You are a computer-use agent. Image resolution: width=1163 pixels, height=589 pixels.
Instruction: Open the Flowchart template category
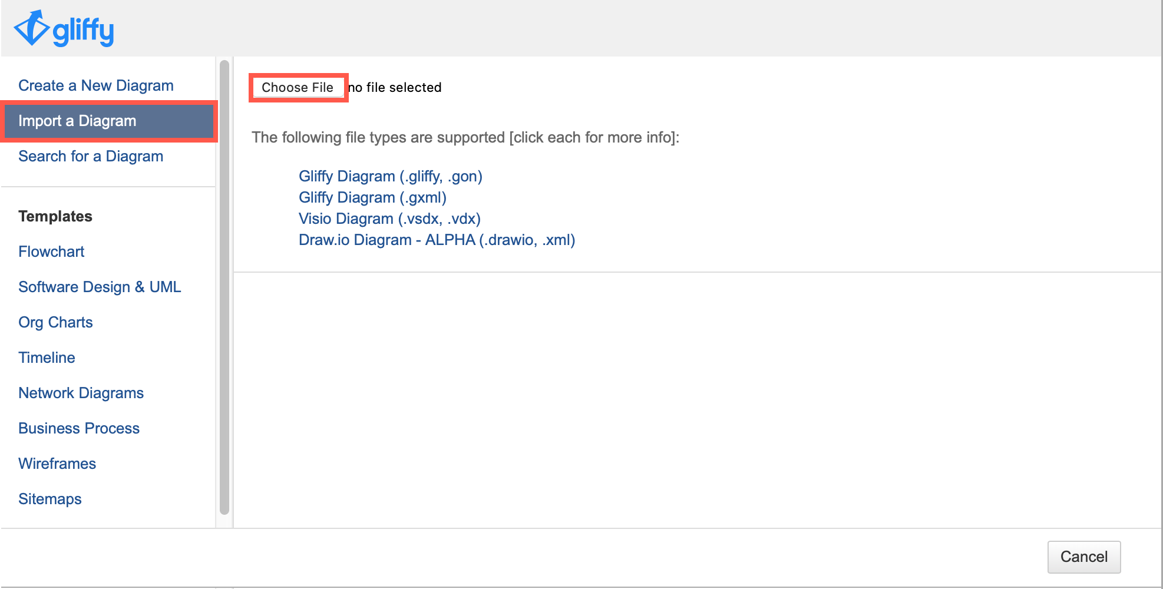51,252
